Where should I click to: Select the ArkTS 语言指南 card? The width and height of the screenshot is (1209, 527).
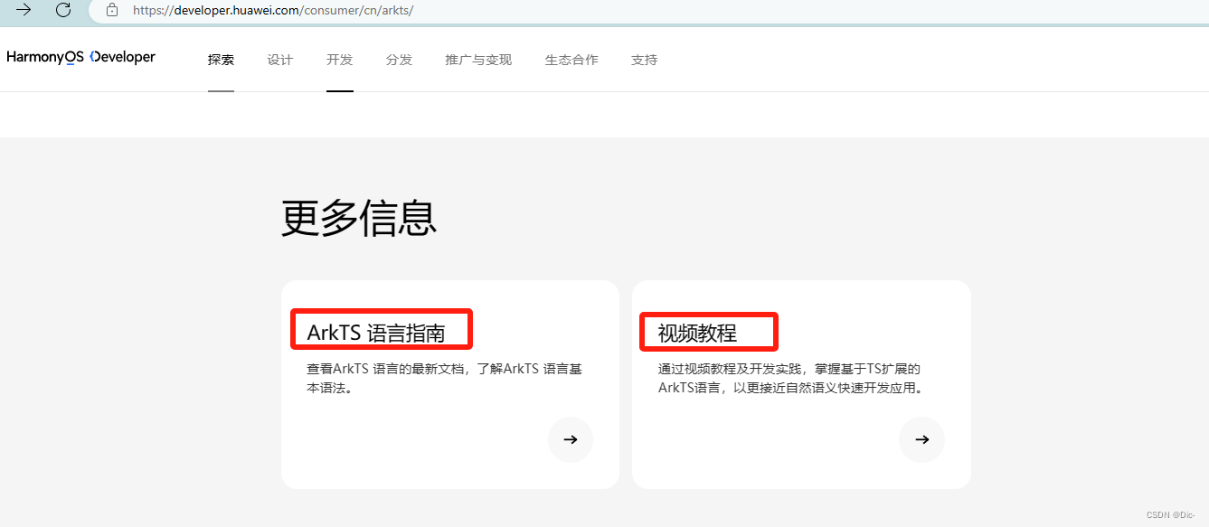pyautogui.click(x=449, y=383)
